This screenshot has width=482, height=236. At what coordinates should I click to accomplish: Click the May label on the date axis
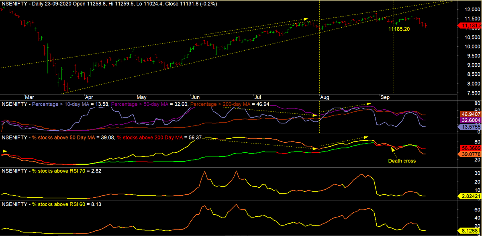[141, 97]
